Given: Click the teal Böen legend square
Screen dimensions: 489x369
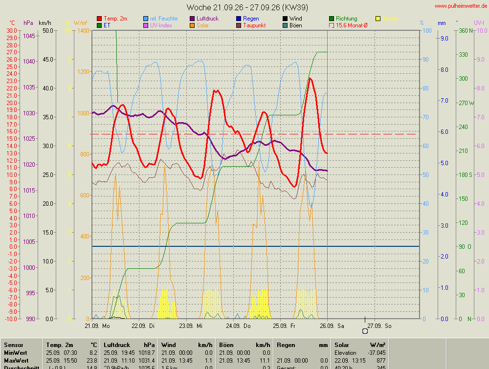Looking at the screenshot, I should [285, 25].
